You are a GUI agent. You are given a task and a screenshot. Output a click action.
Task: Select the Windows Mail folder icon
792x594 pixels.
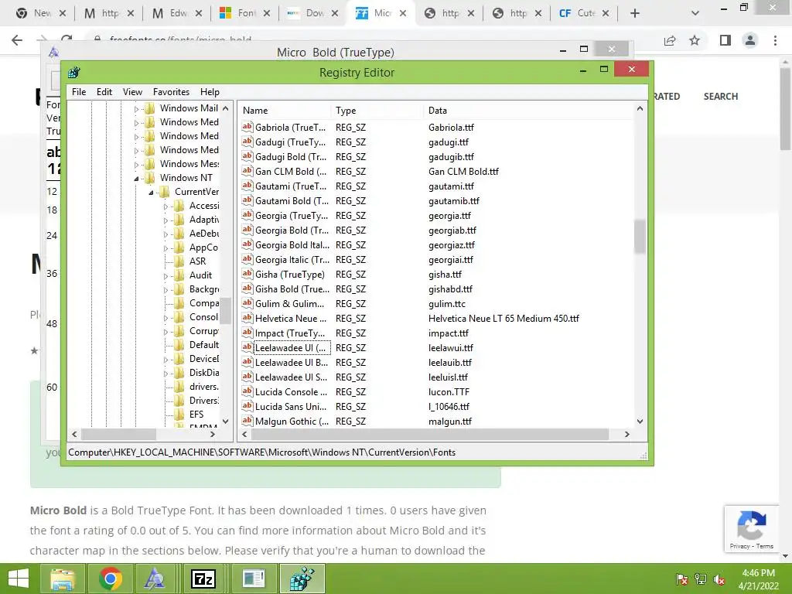coord(149,108)
